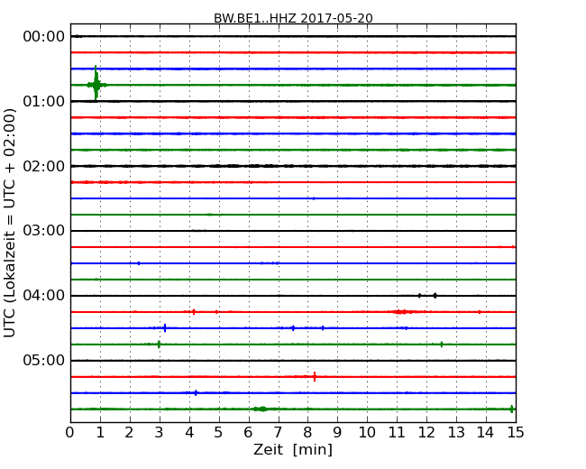Click the UTC Lokalzeit y-axis label
This screenshot has width=586, height=469.
tap(10, 223)
